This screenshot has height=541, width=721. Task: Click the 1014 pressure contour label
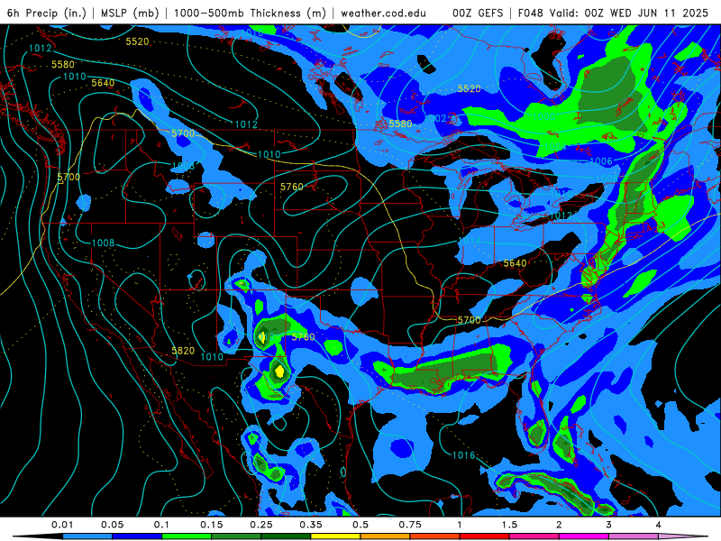click(470, 241)
